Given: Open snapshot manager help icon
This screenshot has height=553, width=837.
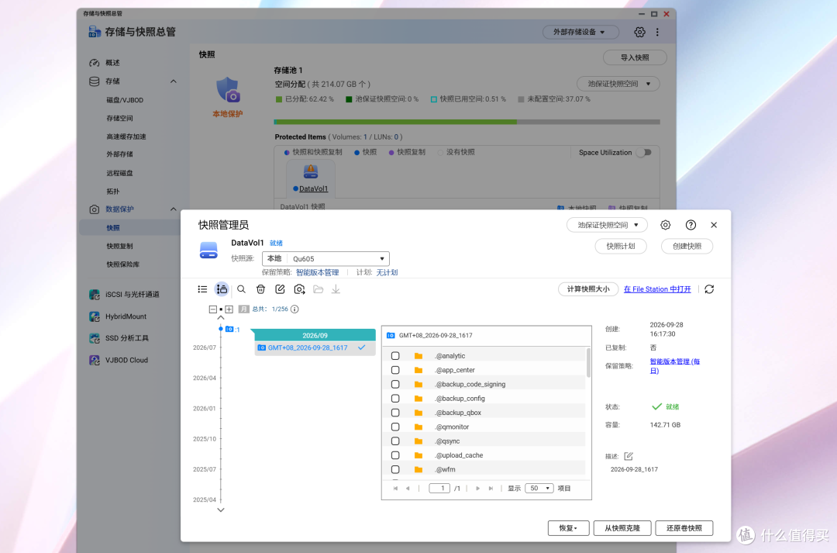Looking at the screenshot, I should point(691,225).
